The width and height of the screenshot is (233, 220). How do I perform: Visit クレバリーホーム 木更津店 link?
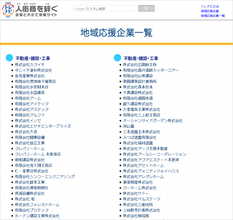pos(38,154)
